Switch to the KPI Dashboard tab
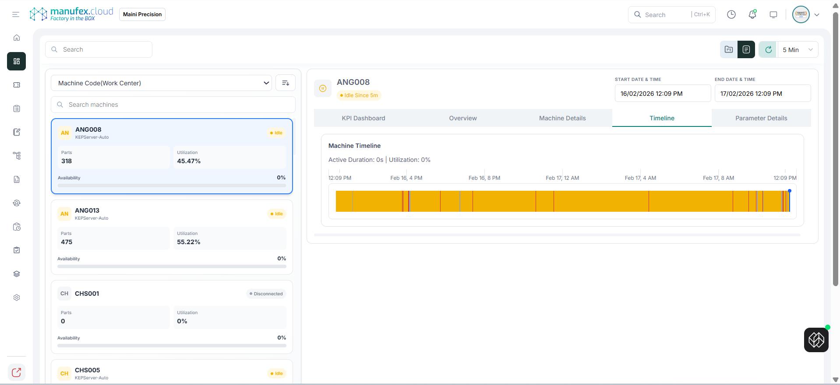 click(364, 118)
